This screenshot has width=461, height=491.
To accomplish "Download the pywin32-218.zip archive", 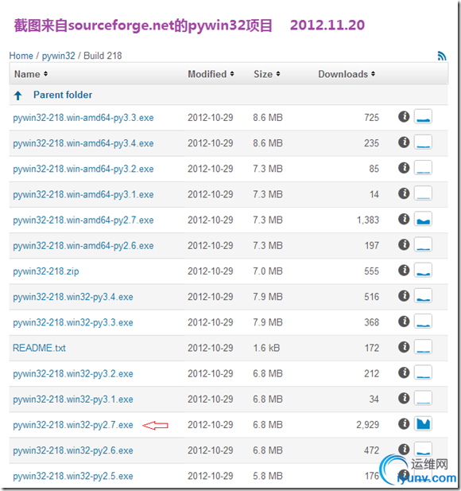I will [x=46, y=271].
